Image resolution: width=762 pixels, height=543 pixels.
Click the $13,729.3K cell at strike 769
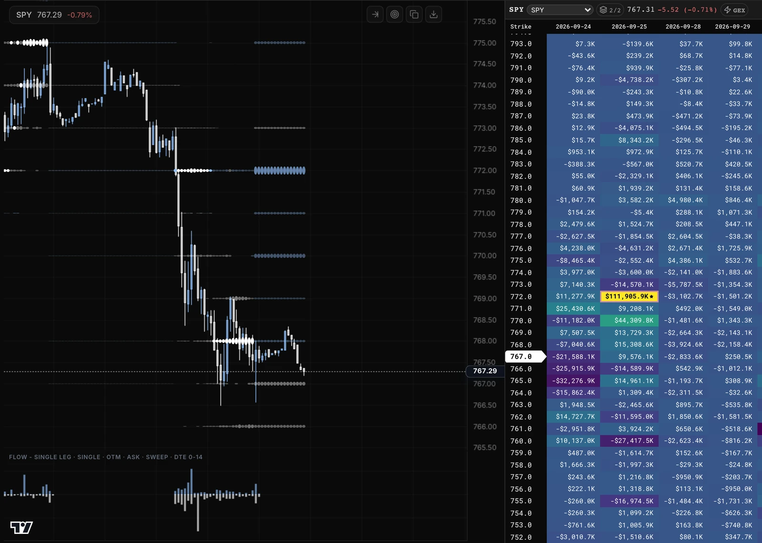(629, 332)
